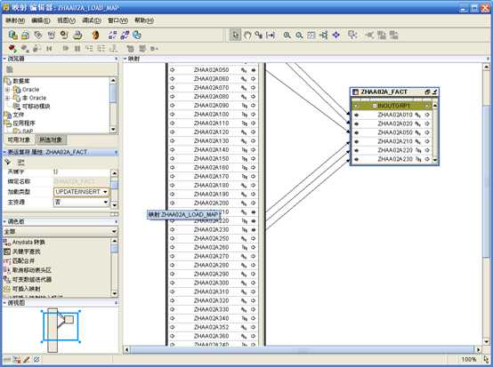Click the first icon in the top toolbar
This screenshot has height=367, width=493.
(12, 35)
